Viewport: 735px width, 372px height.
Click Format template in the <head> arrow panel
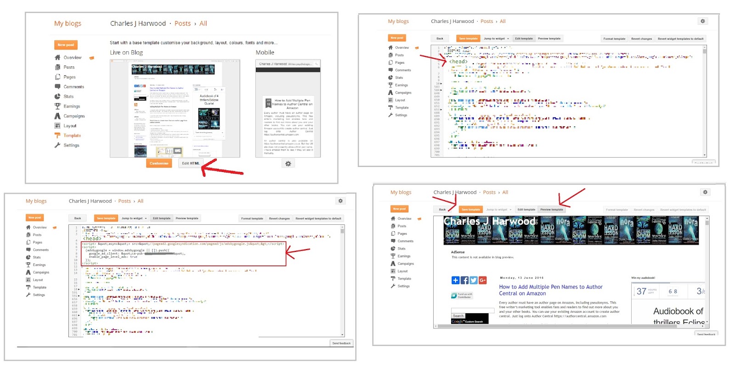[614, 39]
